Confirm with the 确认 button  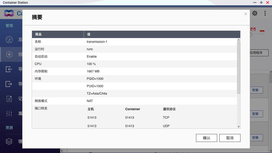[206, 138]
